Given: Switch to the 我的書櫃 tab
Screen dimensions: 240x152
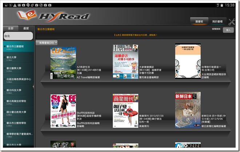Looking at the screenshot, I should click(217, 21).
